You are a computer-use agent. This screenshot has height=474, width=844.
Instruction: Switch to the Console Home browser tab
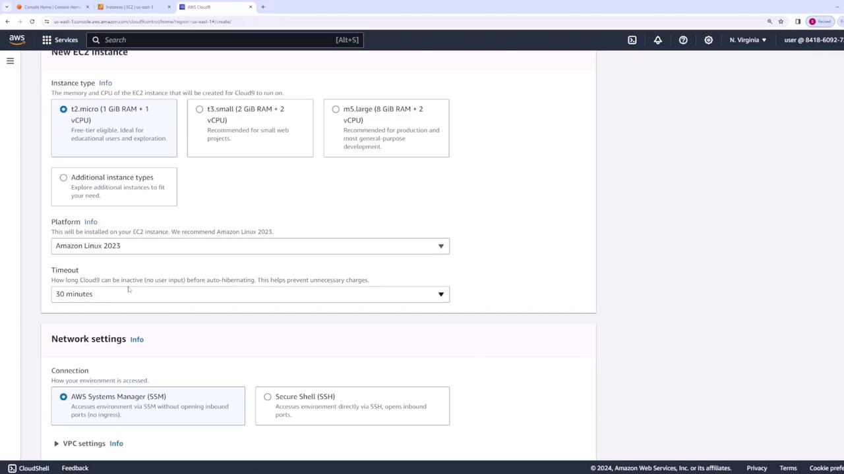pos(51,7)
